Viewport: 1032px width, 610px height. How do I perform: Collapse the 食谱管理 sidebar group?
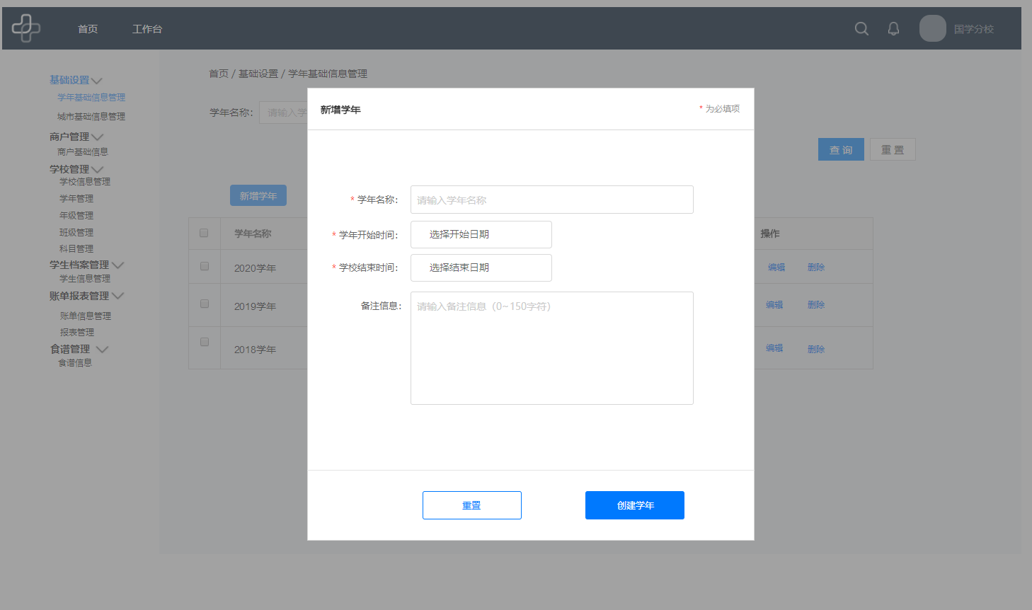point(79,349)
